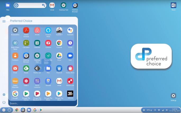Toggle the app drawer button in taskbar
The width and height of the screenshot is (181, 113).
(4, 110)
